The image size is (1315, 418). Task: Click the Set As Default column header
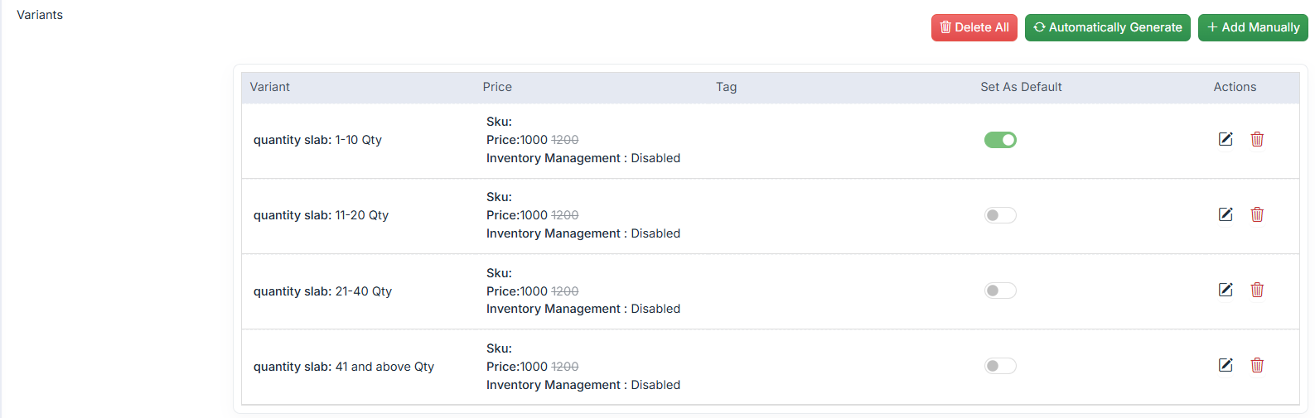(x=1021, y=87)
